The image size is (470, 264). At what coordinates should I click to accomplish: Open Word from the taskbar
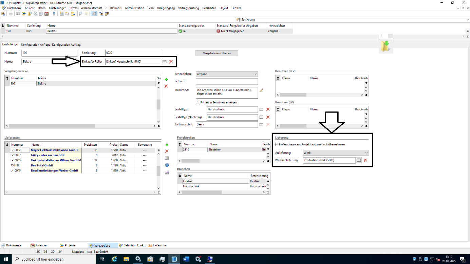[186, 259]
